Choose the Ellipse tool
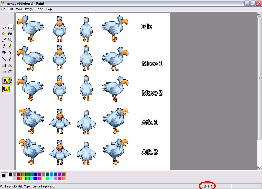Image resolution: width=262 pixels, height=189 pixels. (x=4, y=72)
